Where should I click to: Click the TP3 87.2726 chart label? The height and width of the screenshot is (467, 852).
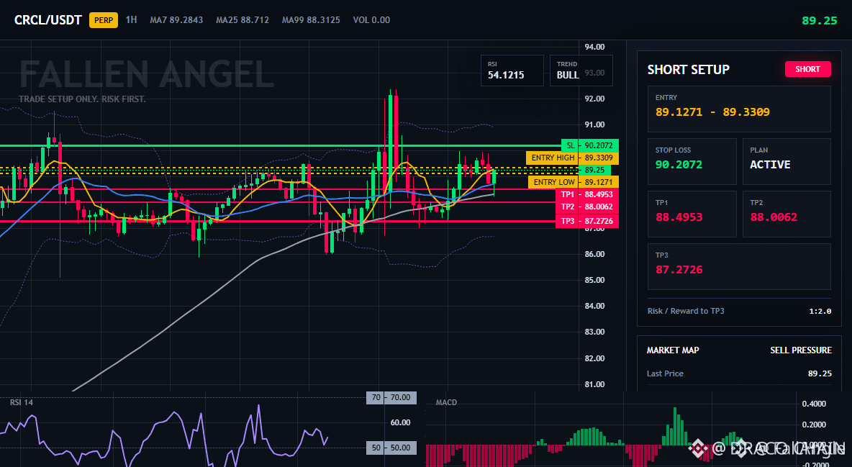(587, 222)
